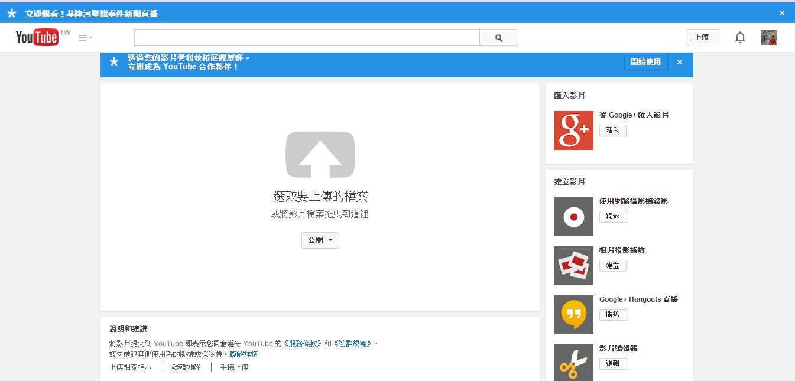Viewport: 795px width, 381px height.
Task: Click 從 Google+ 匯入影片 title
Action: click(634, 115)
